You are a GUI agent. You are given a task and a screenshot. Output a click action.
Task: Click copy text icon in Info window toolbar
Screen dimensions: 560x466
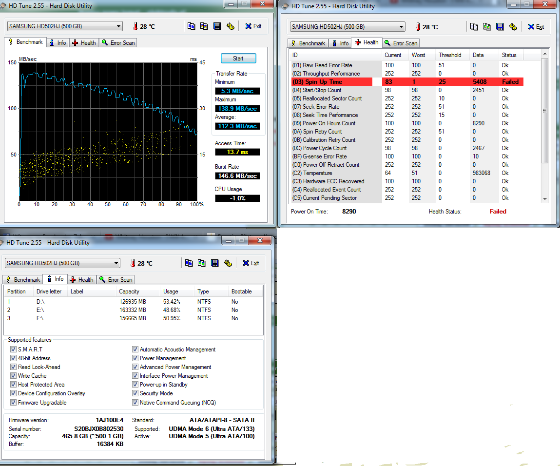pos(189,263)
